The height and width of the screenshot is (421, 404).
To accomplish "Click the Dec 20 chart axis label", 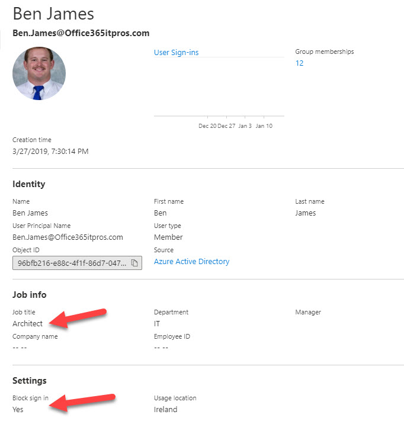I will pos(207,126).
